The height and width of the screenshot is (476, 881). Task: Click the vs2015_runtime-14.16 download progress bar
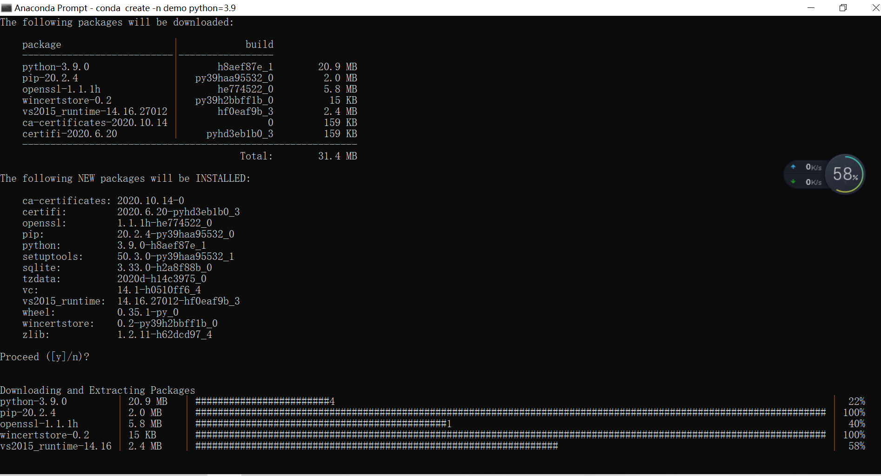pyautogui.click(x=377, y=446)
